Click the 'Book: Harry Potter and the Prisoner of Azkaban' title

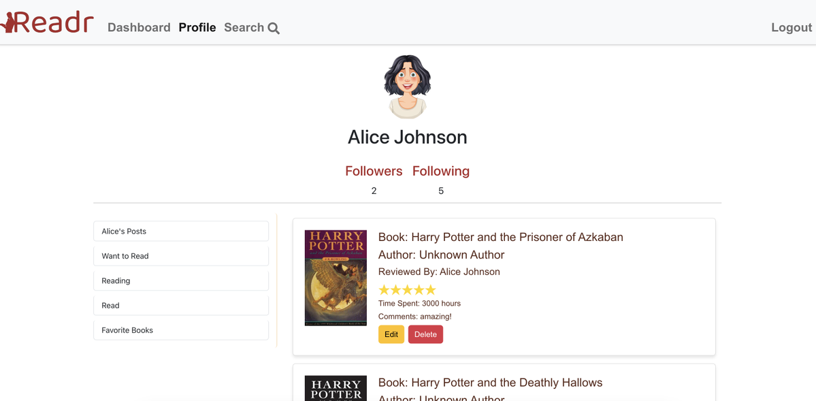(x=501, y=238)
